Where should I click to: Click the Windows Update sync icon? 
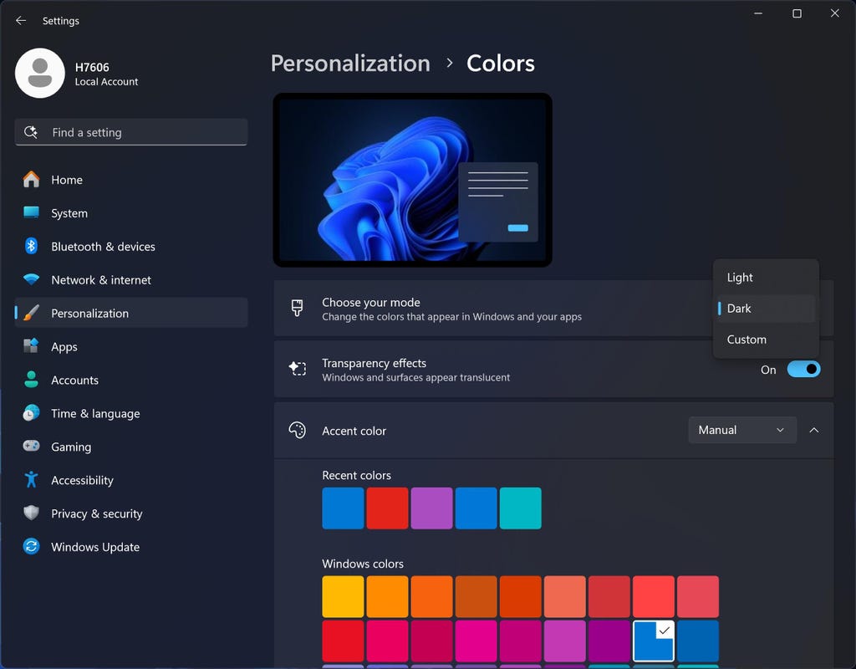31,546
